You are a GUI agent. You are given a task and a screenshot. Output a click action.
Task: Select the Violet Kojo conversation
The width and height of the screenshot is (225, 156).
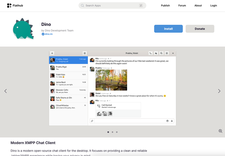pyautogui.click(x=68, y=75)
